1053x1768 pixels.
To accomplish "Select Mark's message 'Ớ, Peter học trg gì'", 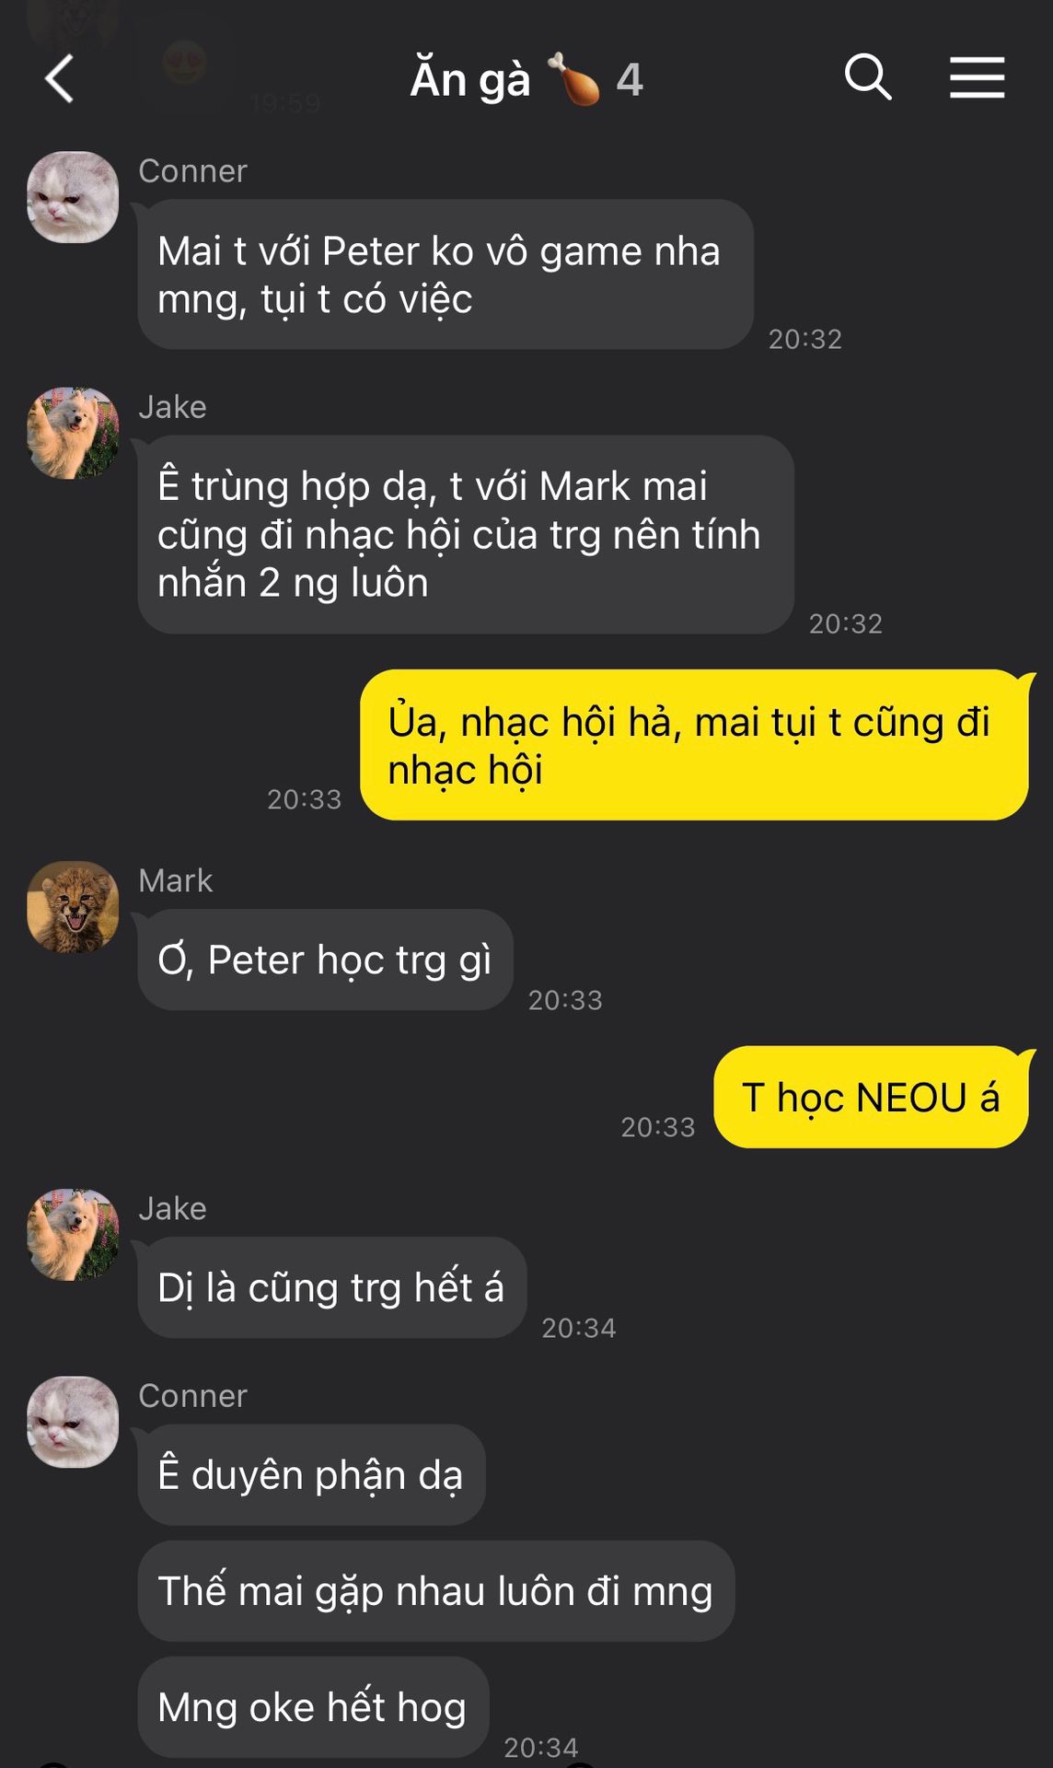I will pos(325,960).
